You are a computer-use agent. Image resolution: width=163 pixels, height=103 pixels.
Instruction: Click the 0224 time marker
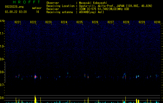tap(64, 22)
